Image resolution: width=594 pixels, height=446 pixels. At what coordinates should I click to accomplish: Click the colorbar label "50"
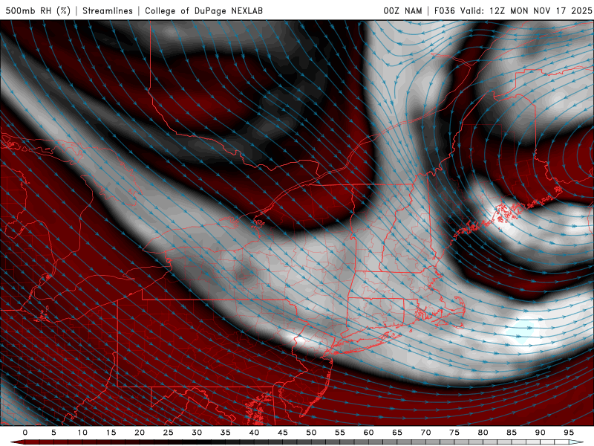(311, 433)
